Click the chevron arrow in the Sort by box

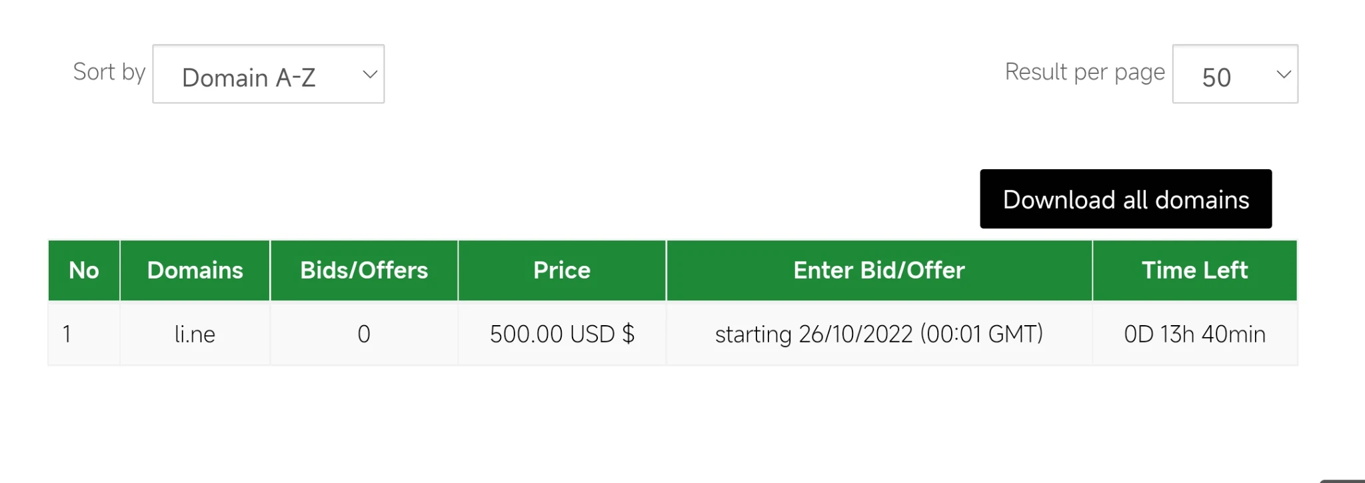point(370,75)
